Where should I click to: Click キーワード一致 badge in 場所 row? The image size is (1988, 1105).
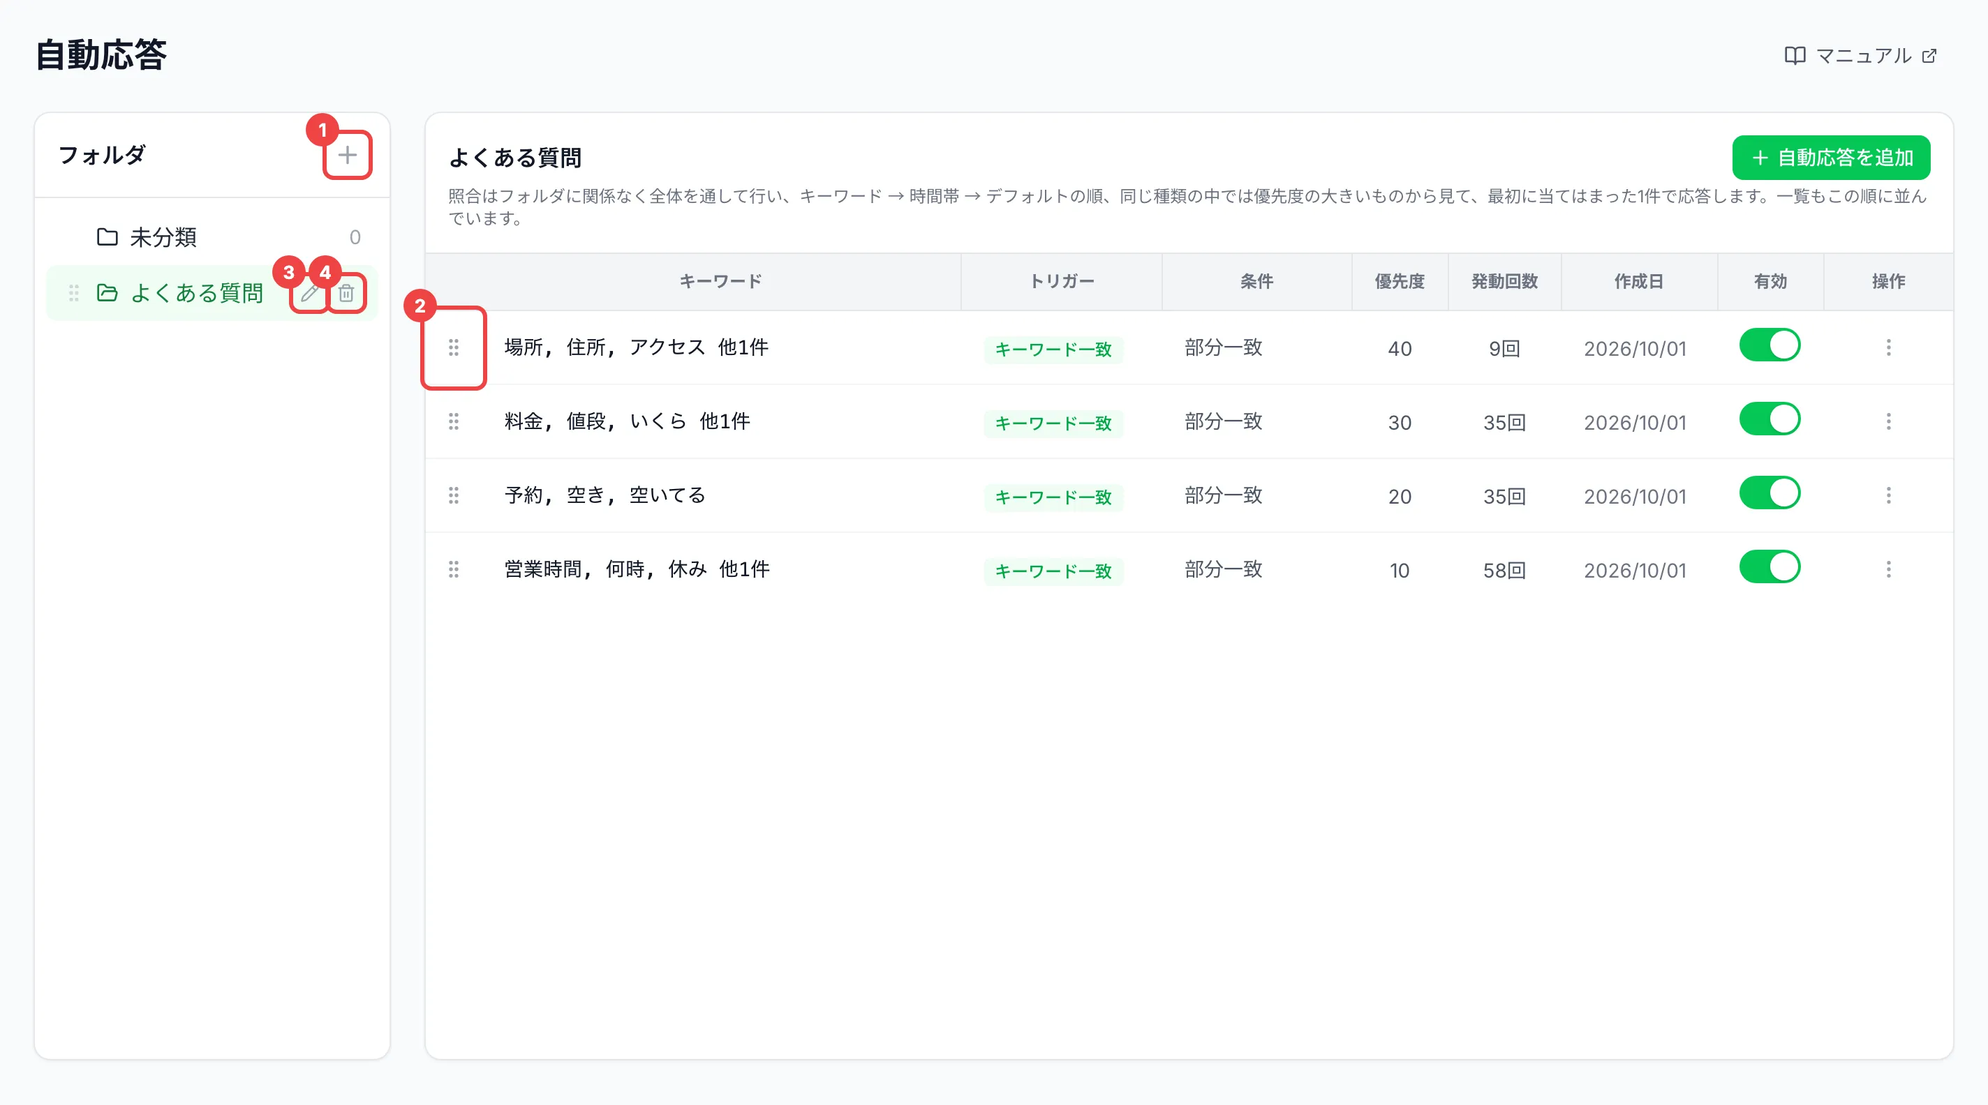tap(1053, 350)
